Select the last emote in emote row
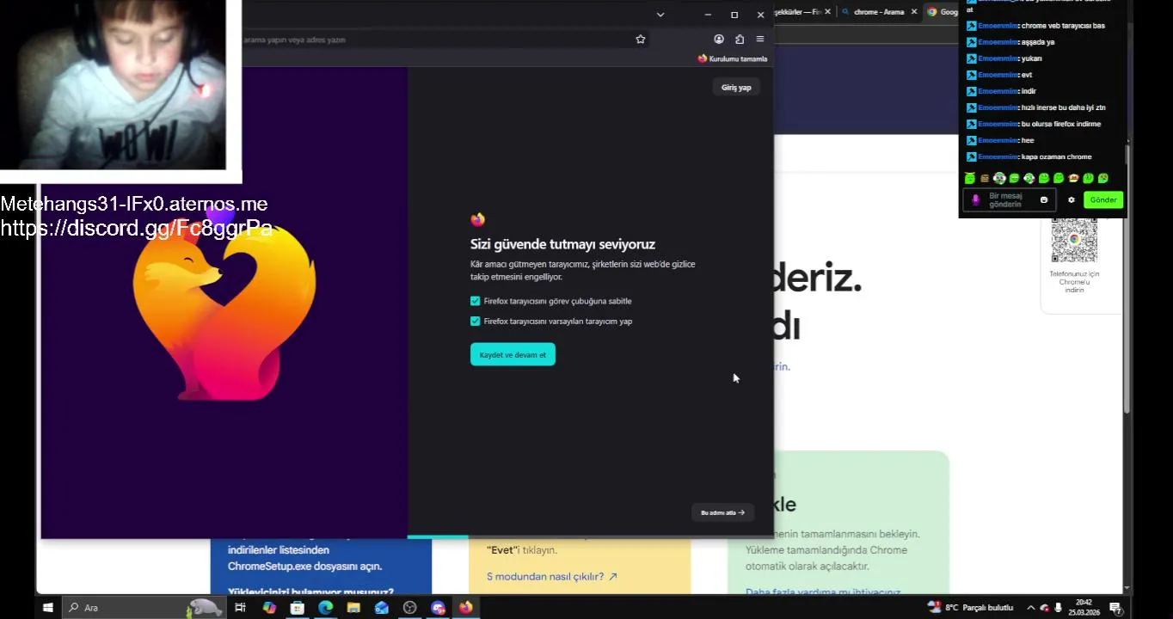Image resolution: width=1173 pixels, height=619 pixels. [x=1103, y=178]
